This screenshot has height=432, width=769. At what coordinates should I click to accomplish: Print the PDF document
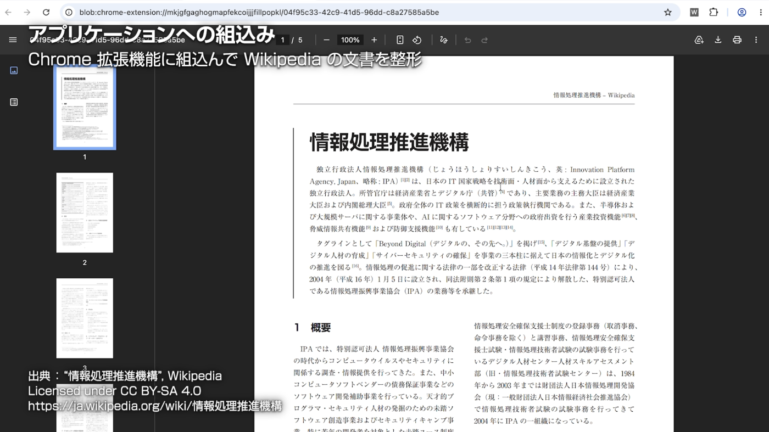point(737,40)
